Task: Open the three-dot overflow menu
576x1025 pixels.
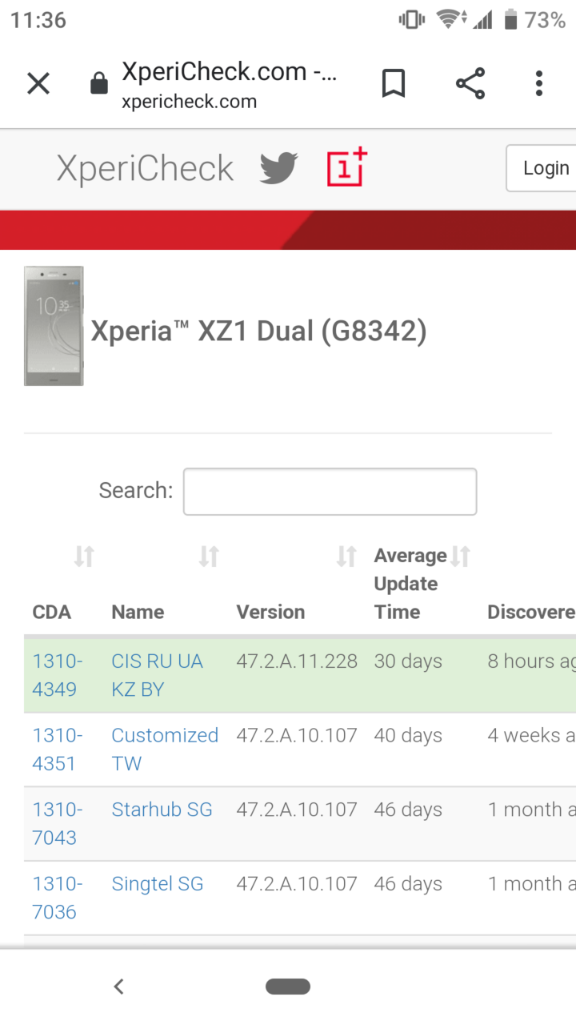Action: tap(539, 83)
